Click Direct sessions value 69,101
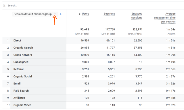184x110 pixels. [111, 41]
